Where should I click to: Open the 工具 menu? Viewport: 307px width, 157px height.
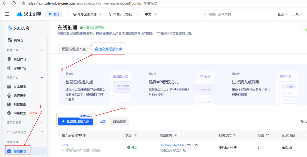297,14
